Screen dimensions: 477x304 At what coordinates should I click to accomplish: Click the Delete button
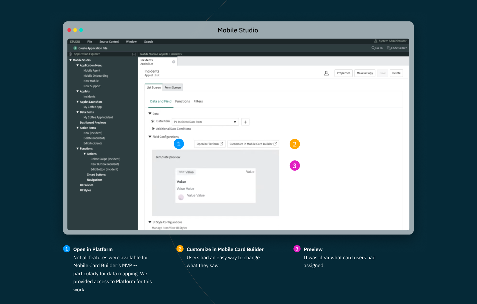tap(396, 73)
